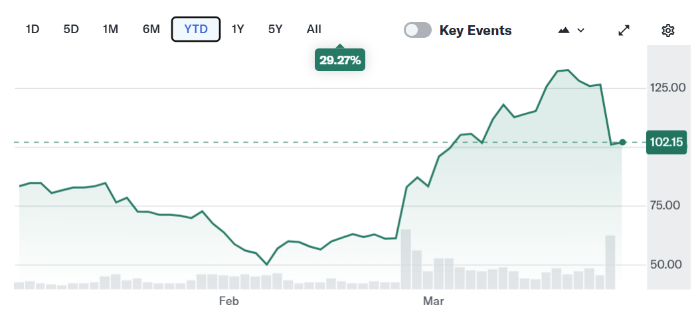This screenshot has width=700, height=325.
Task: Click the 102.15 current price label
Action: click(x=667, y=142)
